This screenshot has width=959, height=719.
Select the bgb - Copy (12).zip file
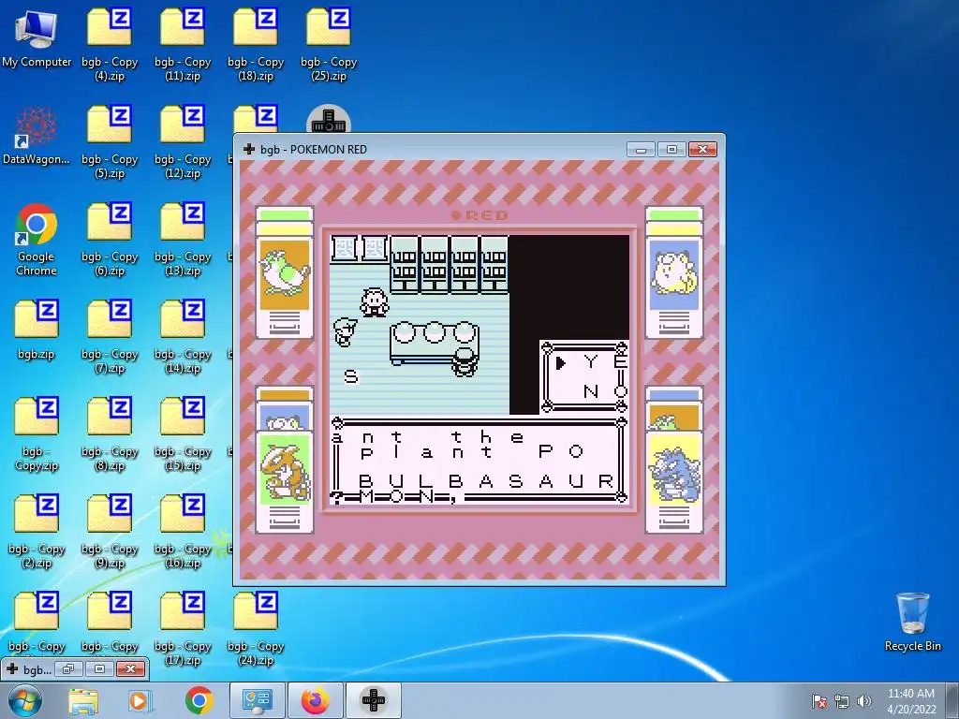pos(183,142)
